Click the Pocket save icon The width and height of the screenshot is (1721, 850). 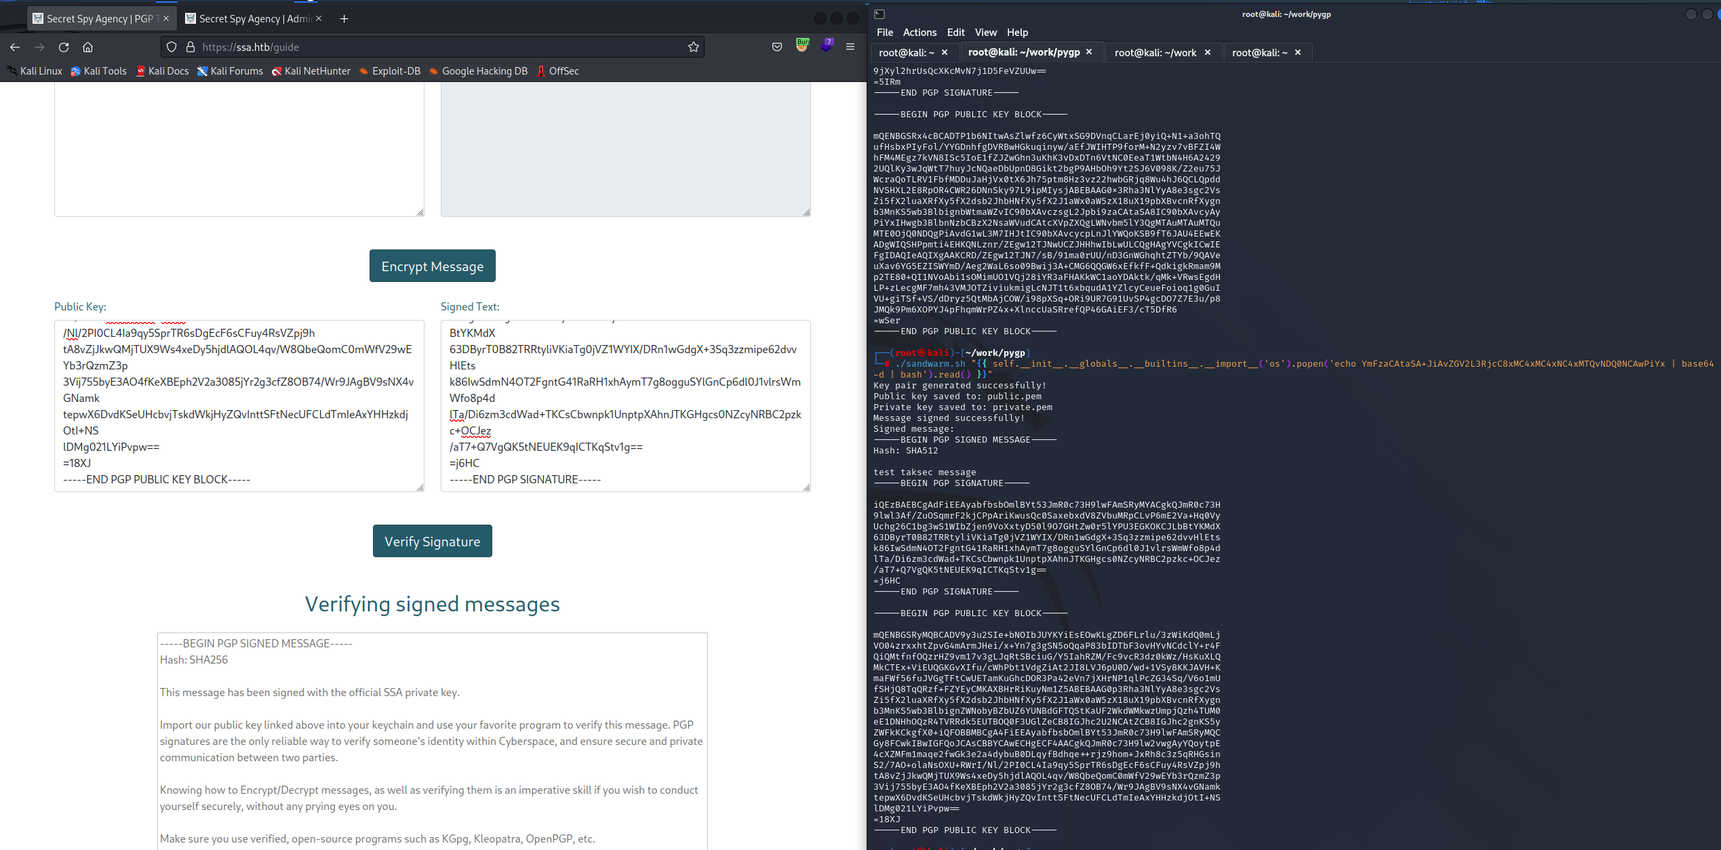pyautogui.click(x=777, y=47)
